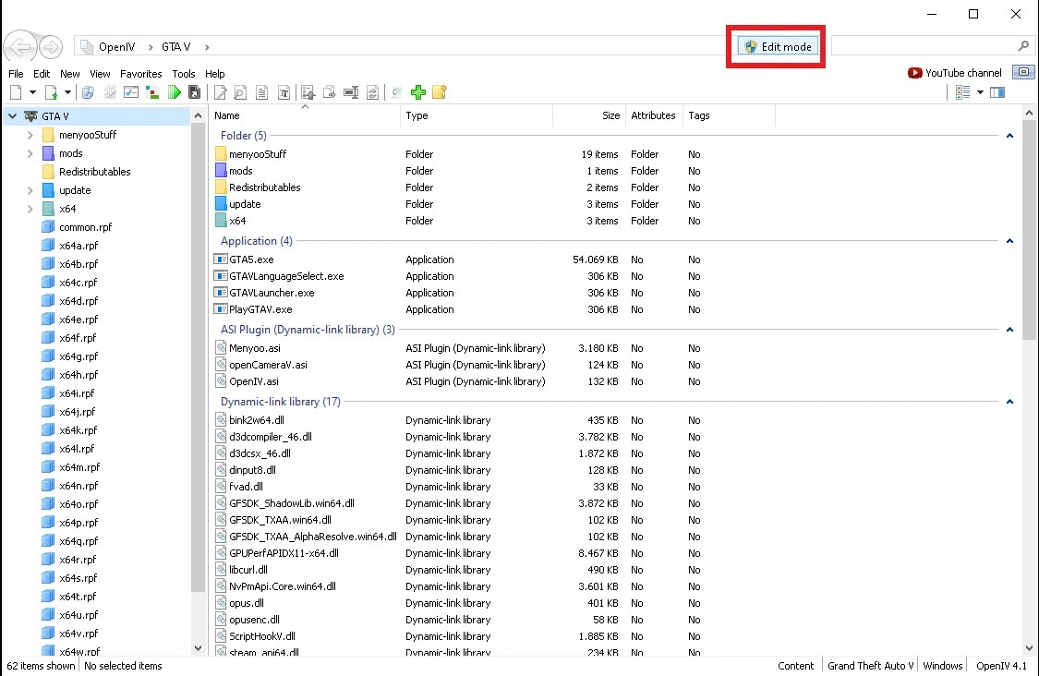Click the document with T letter icon
The width and height of the screenshot is (1039, 676).
284,92
